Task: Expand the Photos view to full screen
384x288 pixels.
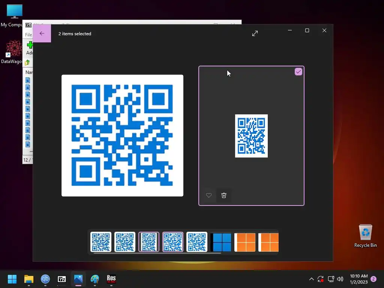Action: click(x=255, y=33)
